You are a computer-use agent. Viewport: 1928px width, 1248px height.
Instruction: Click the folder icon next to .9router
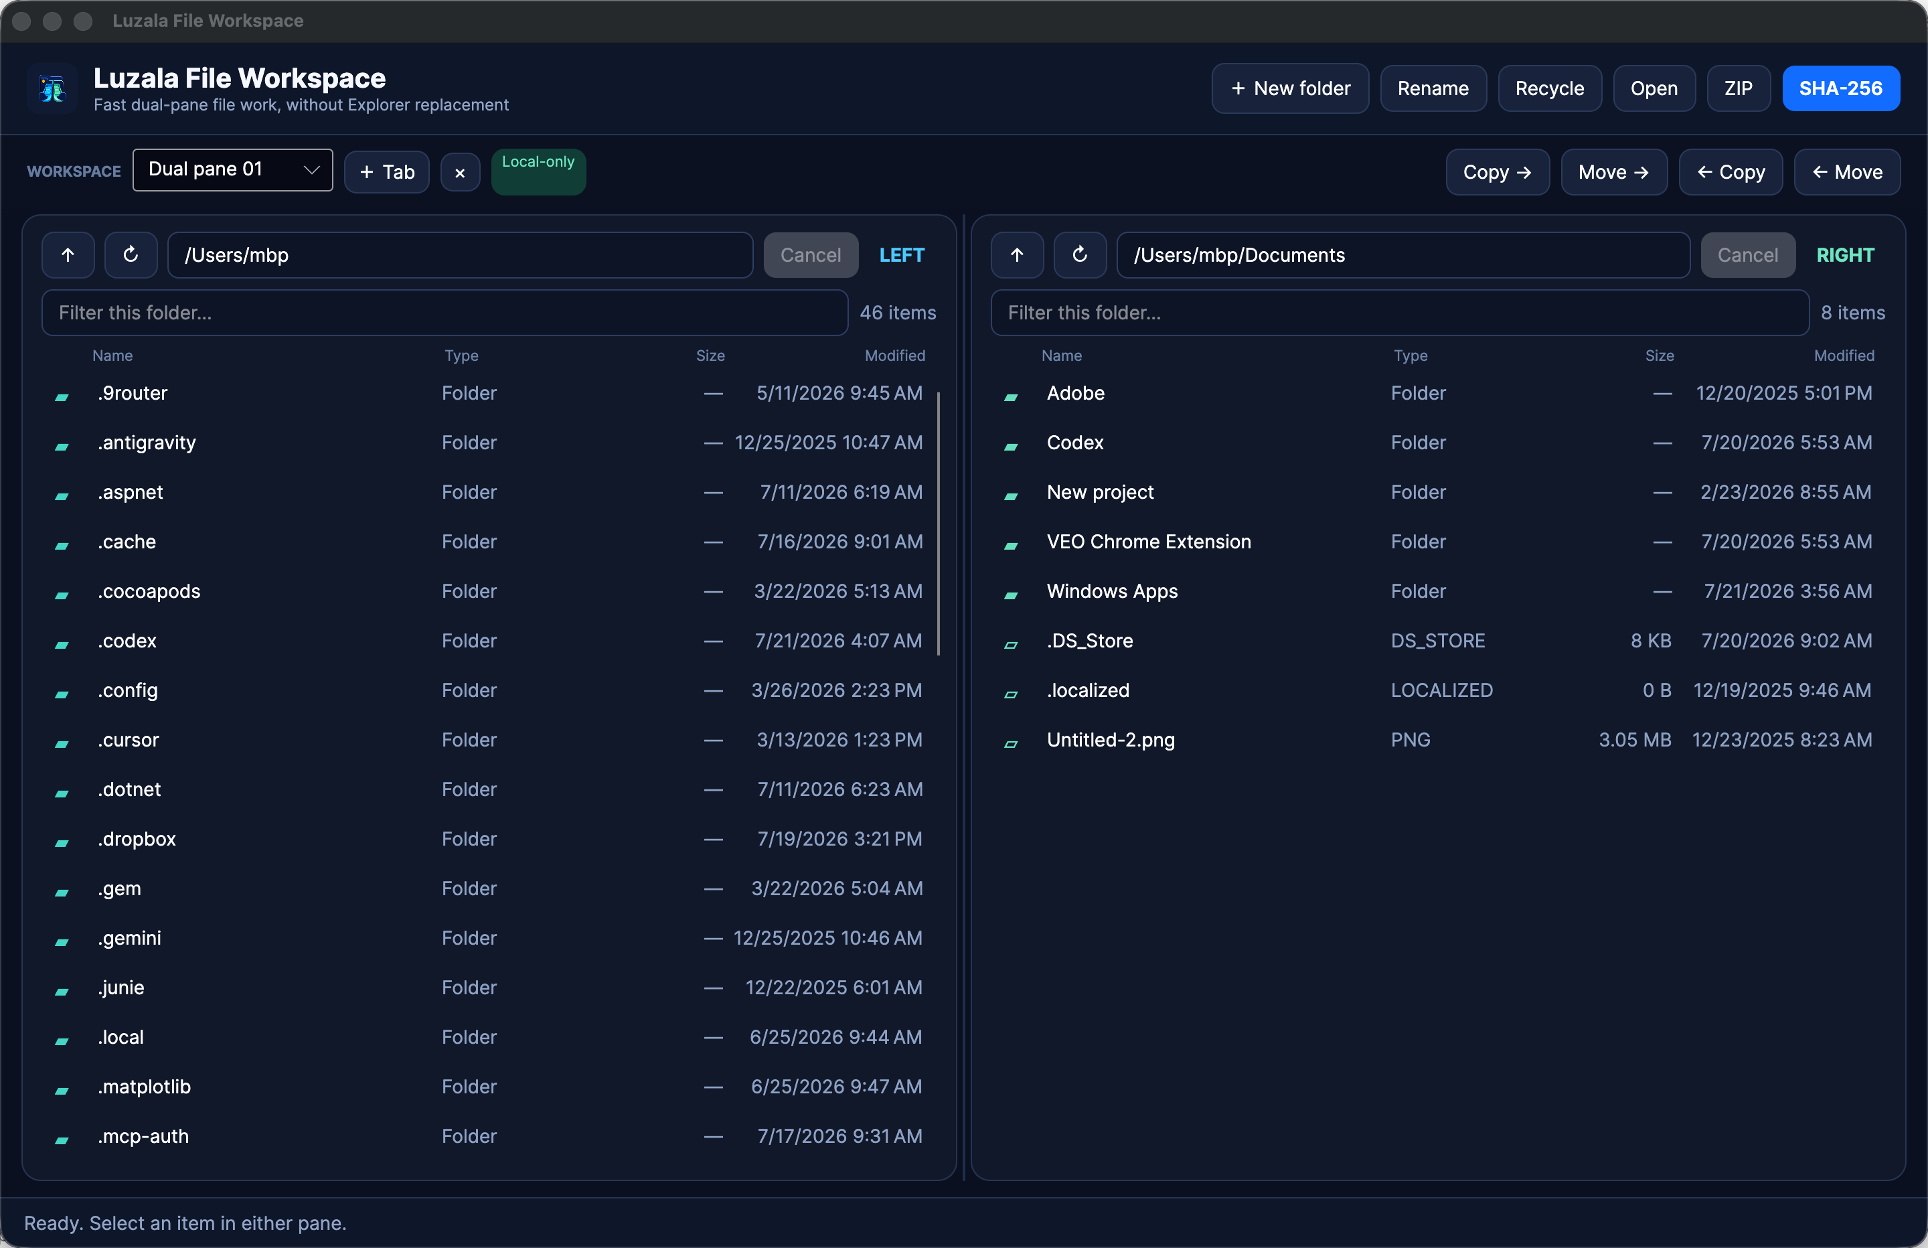point(62,396)
